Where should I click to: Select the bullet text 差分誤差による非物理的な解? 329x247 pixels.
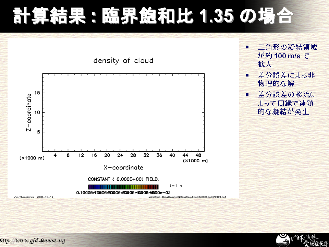(x=286, y=79)
